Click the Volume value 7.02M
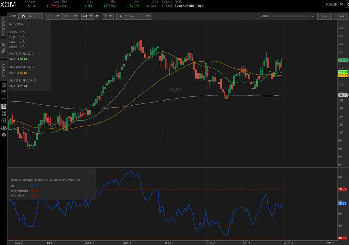 (x=167, y=6)
